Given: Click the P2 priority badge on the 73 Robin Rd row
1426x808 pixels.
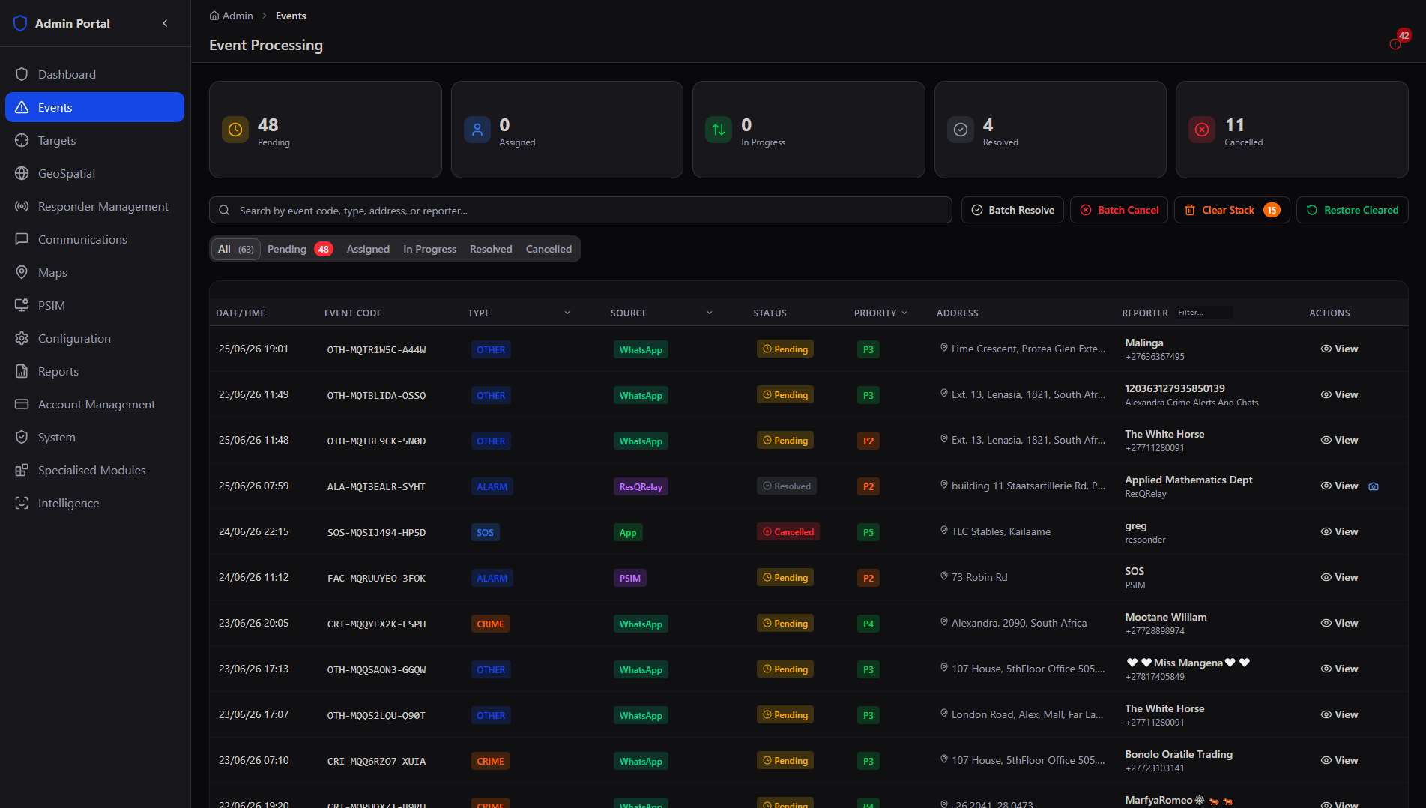Looking at the screenshot, I should click(x=868, y=578).
